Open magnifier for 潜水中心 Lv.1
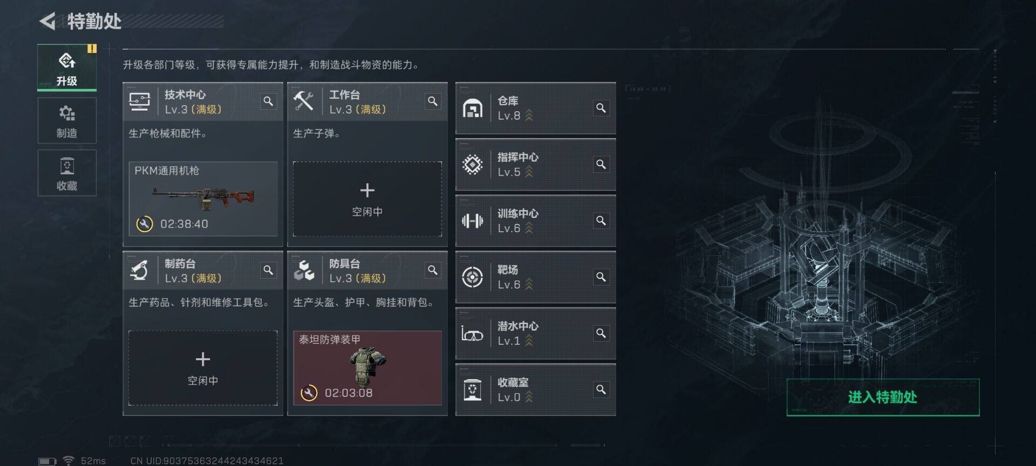 coord(601,333)
